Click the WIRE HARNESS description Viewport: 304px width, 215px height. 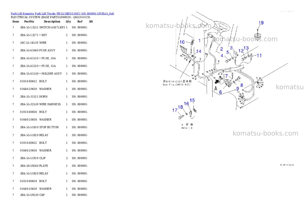coord(50,104)
